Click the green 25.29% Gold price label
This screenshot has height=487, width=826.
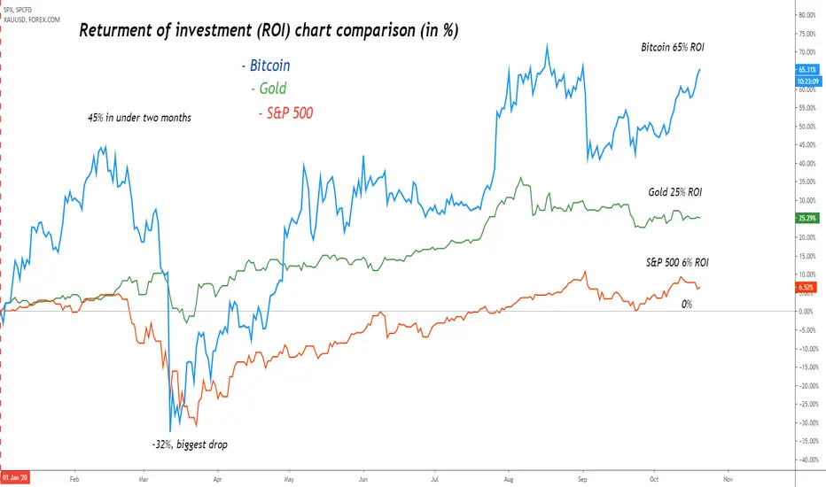pos(807,218)
